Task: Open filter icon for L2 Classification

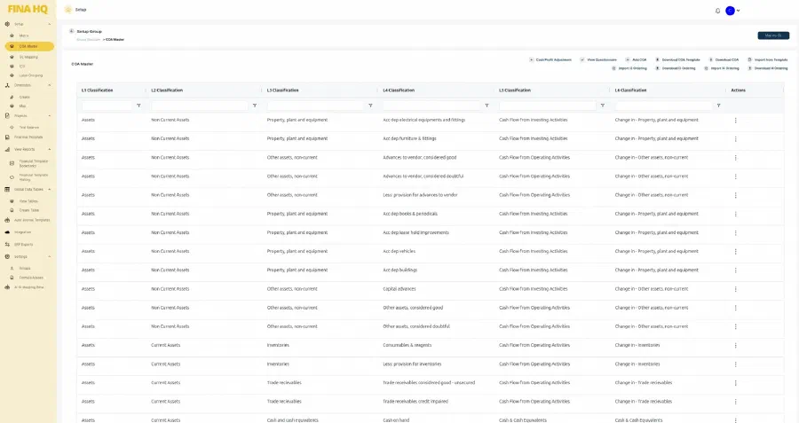Action: [255, 106]
